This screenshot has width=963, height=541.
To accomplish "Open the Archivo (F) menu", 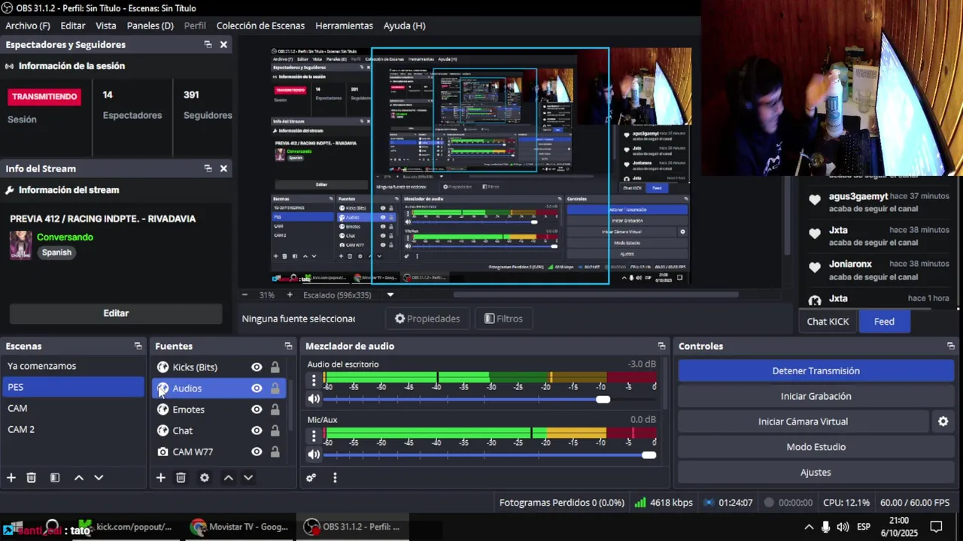I will tap(28, 26).
